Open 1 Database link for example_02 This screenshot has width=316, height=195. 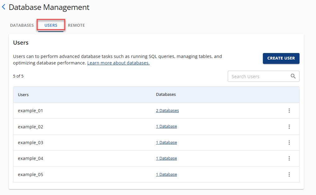tap(166, 126)
